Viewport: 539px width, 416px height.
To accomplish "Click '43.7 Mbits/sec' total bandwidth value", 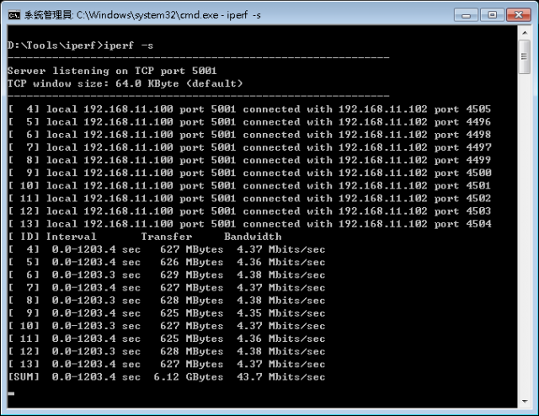I will click(281, 376).
